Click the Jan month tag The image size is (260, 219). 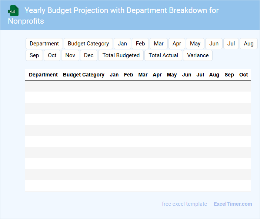[122, 44]
